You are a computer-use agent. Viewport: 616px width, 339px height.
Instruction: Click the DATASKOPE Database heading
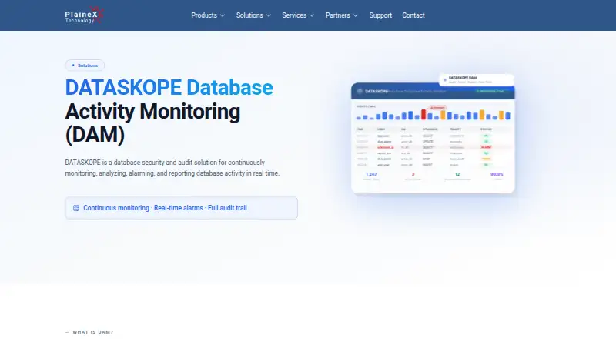click(169, 87)
